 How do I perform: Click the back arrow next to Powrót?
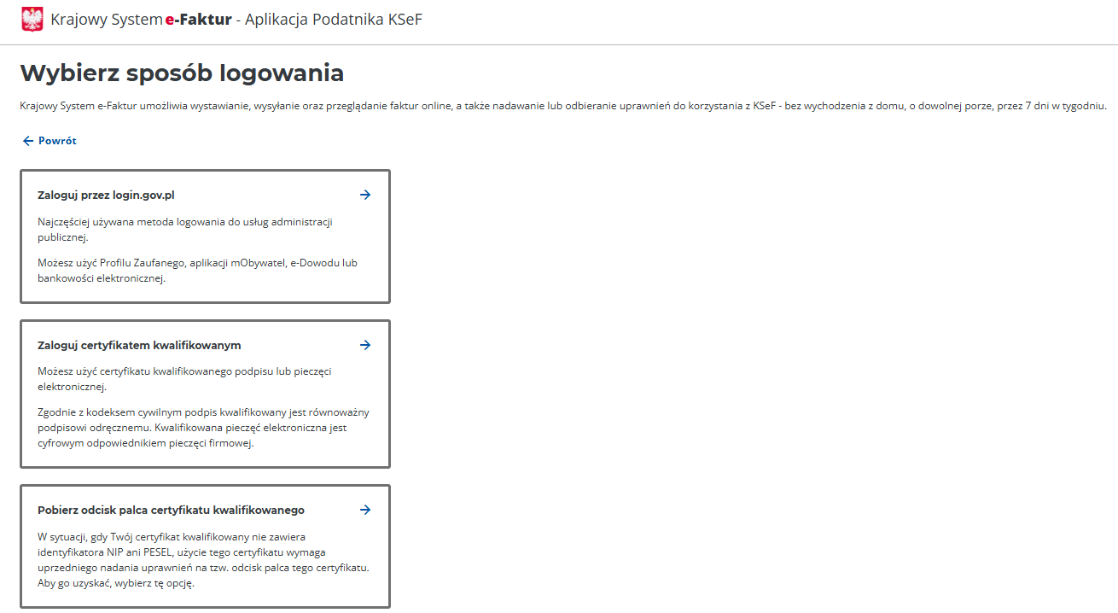pyautogui.click(x=28, y=141)
